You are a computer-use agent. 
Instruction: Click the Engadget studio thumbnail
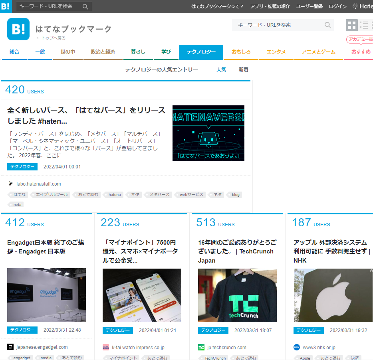point(46,295)
